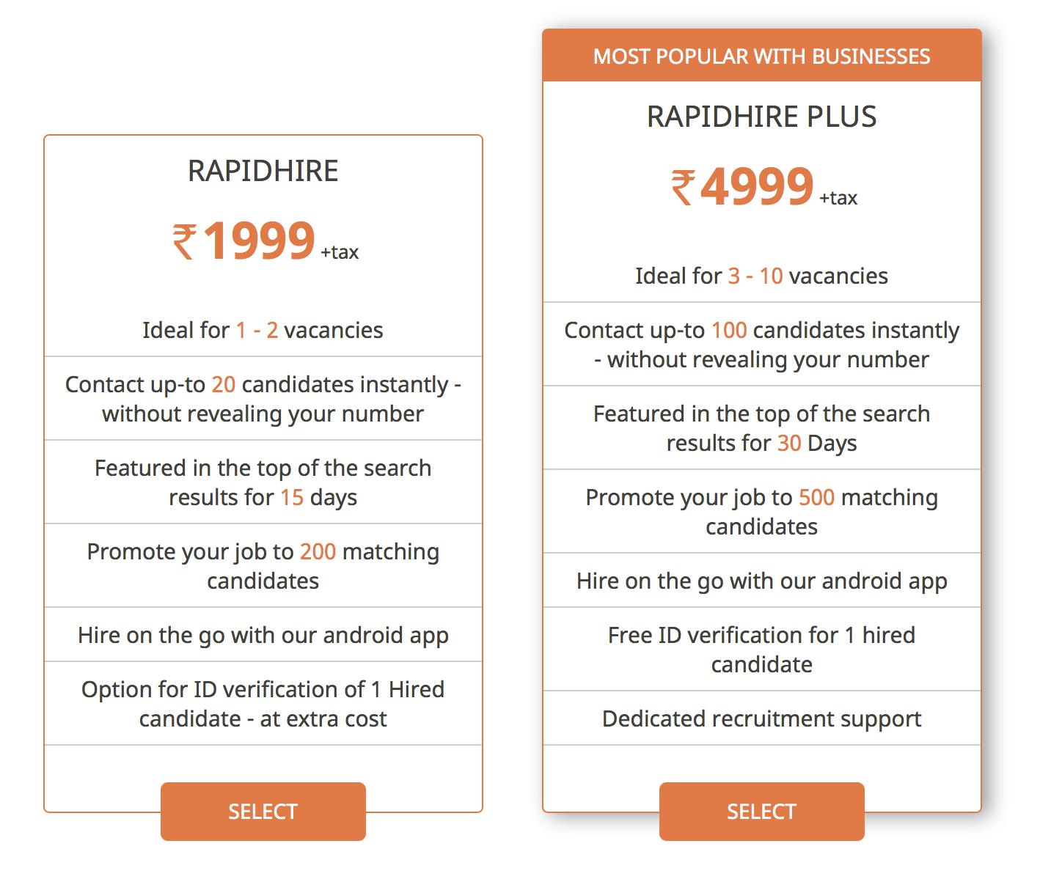Click the RAPIDHIRE PLUS plan title
This screenshot has height=871, width=1040.
[x=761, y=117]
